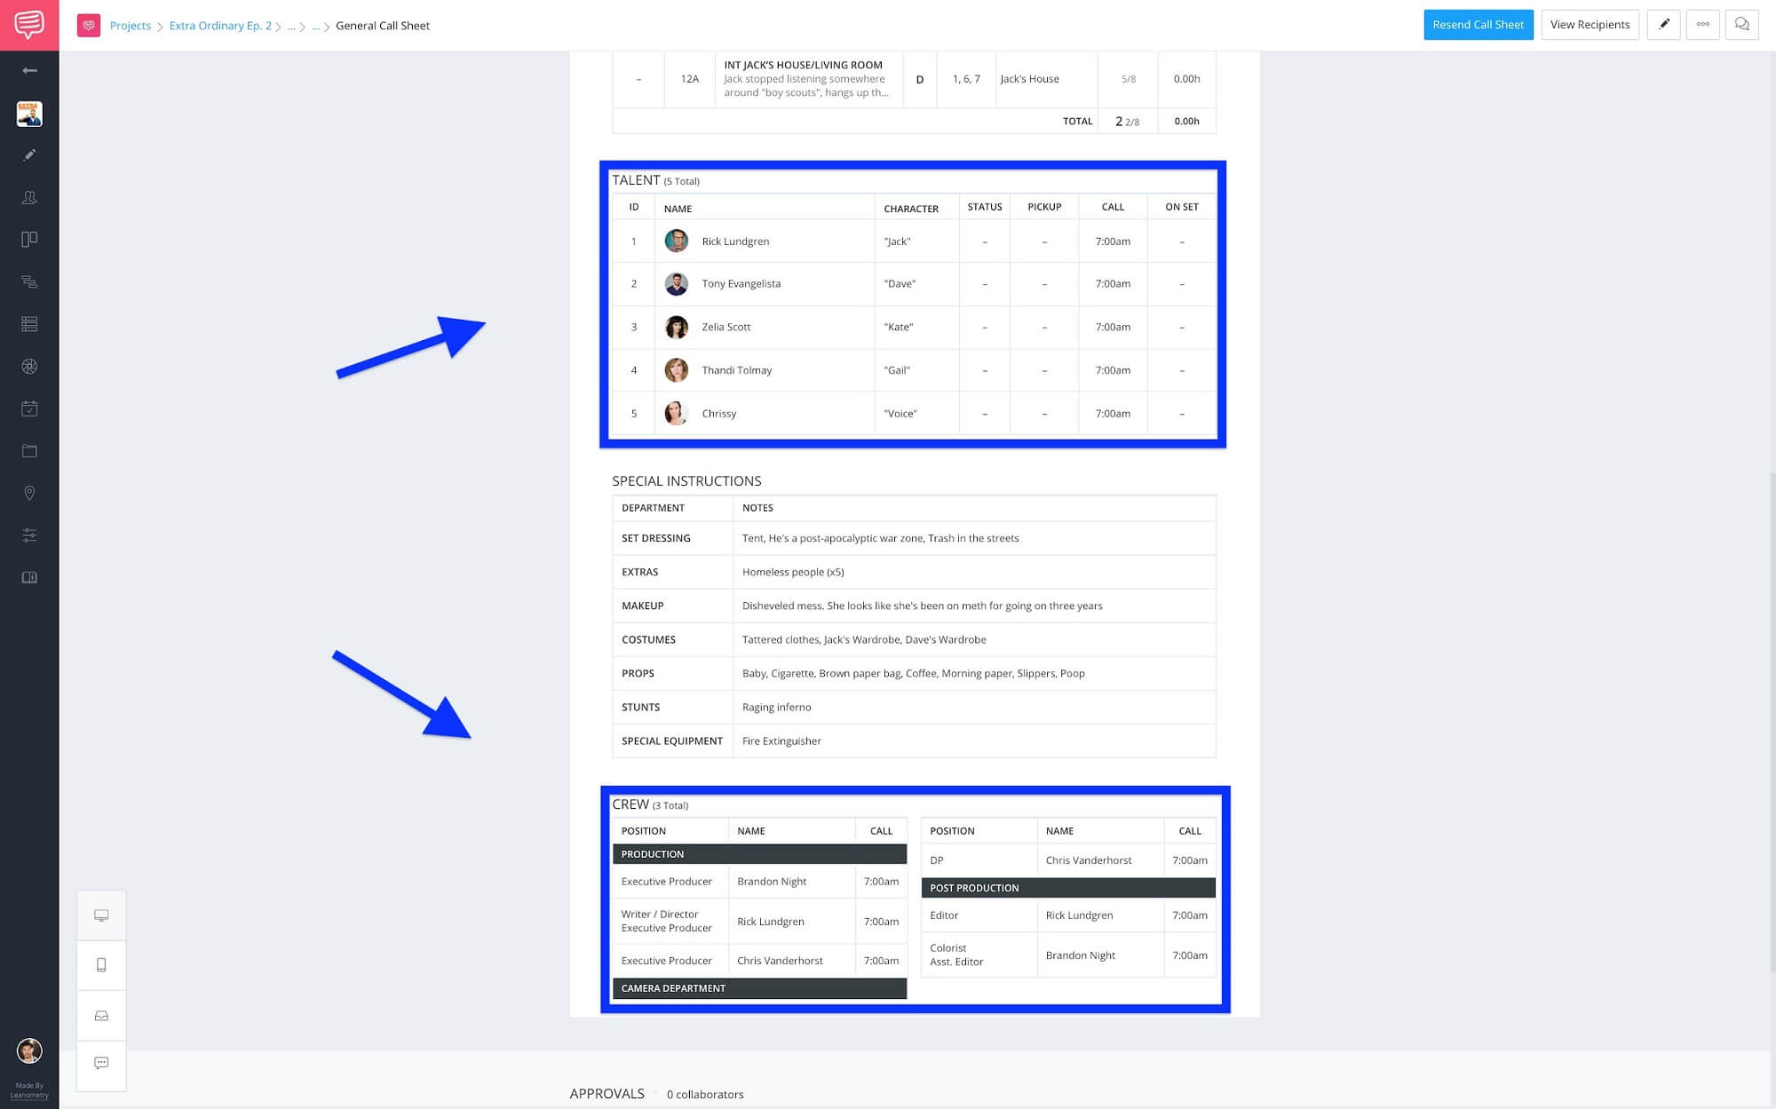This screenshot has width=1776, height=1109.
Task: Click Colorist Asst. Editor position
Action: click(x=956, y=955)
